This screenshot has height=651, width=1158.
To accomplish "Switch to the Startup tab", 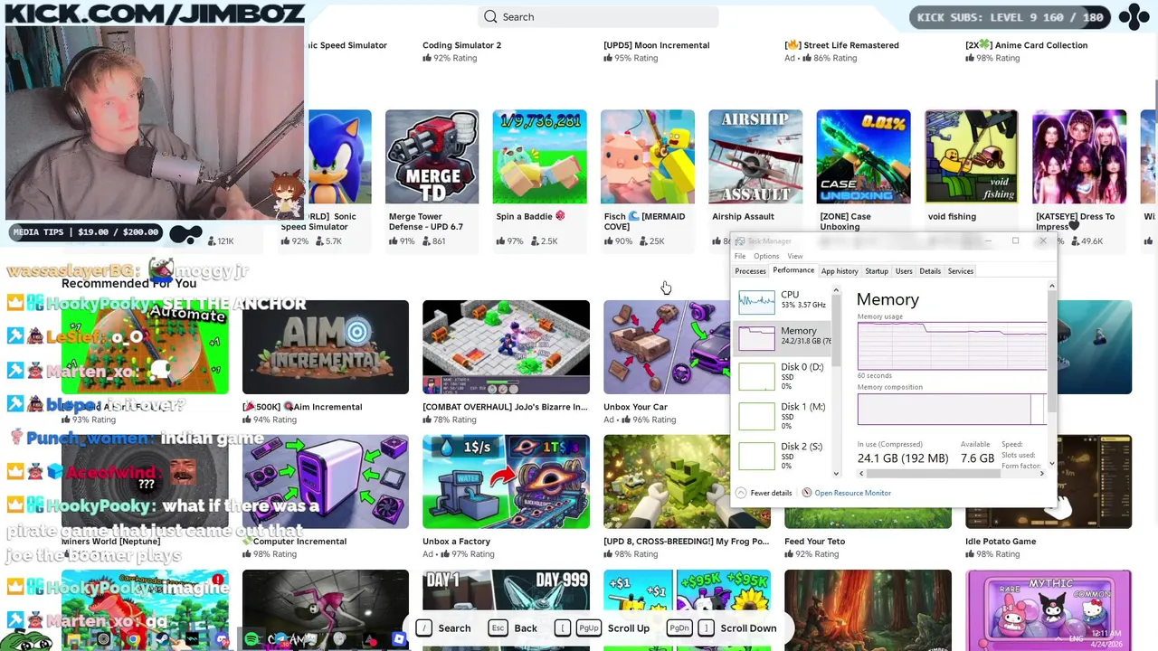I will [877, 271].
